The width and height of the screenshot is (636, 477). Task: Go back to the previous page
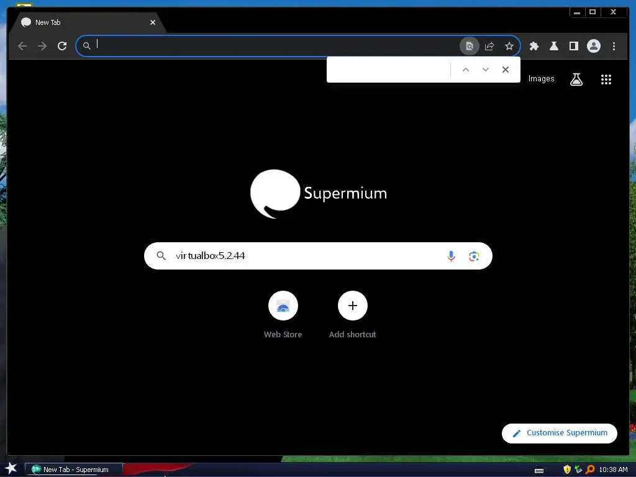tap(22, 46)
